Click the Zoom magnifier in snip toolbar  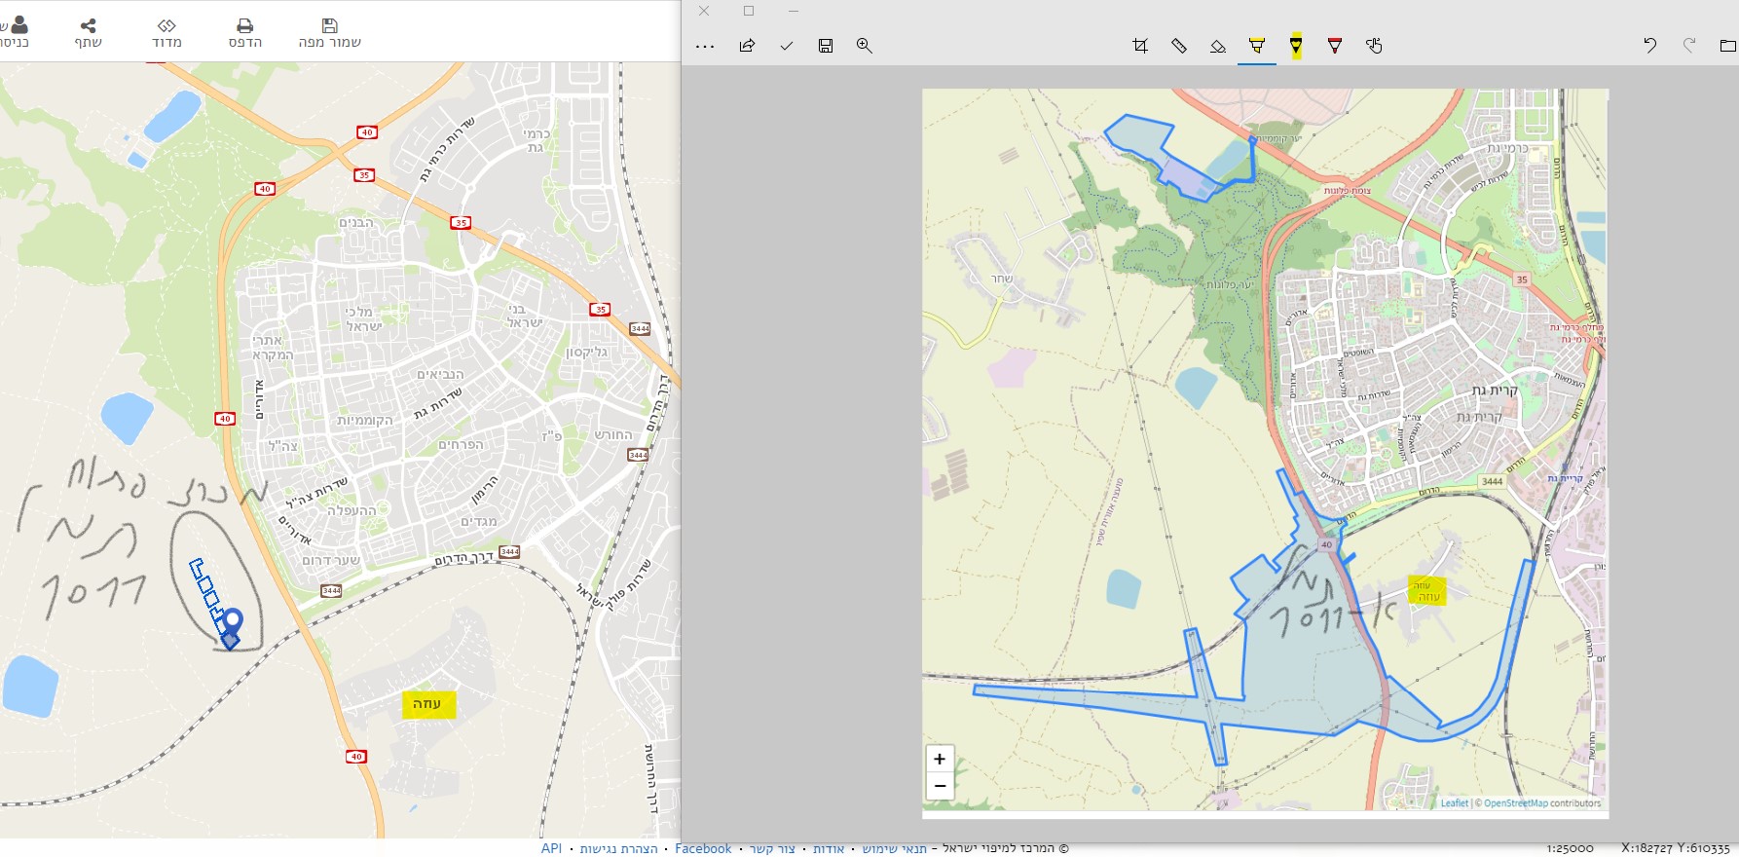[x=864, y=46]
